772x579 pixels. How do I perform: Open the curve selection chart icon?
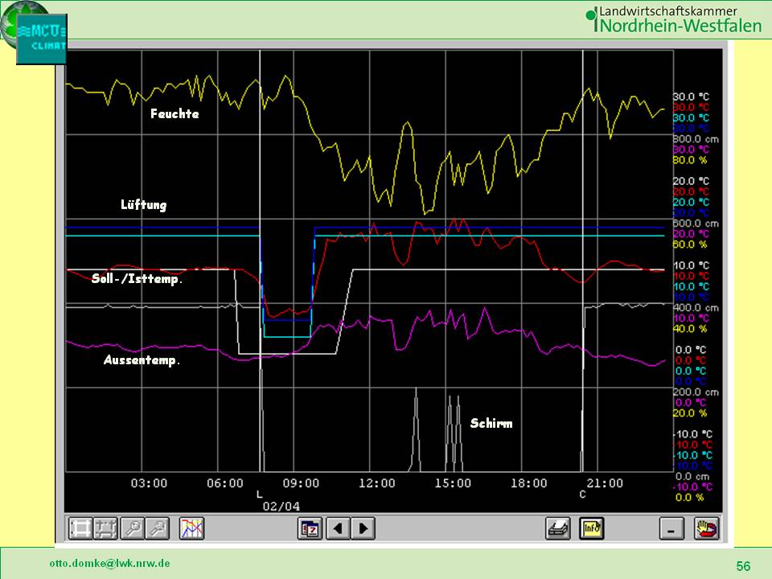(x=192, y=528)
